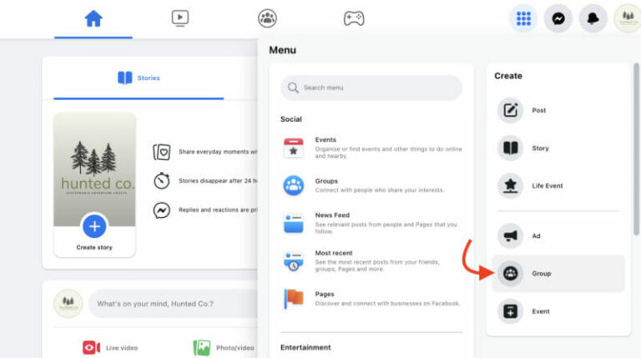The height and width of the screenshot is (358, 641).
Task: Create a new Post from Create panel
Action: [x=511, y=110]
